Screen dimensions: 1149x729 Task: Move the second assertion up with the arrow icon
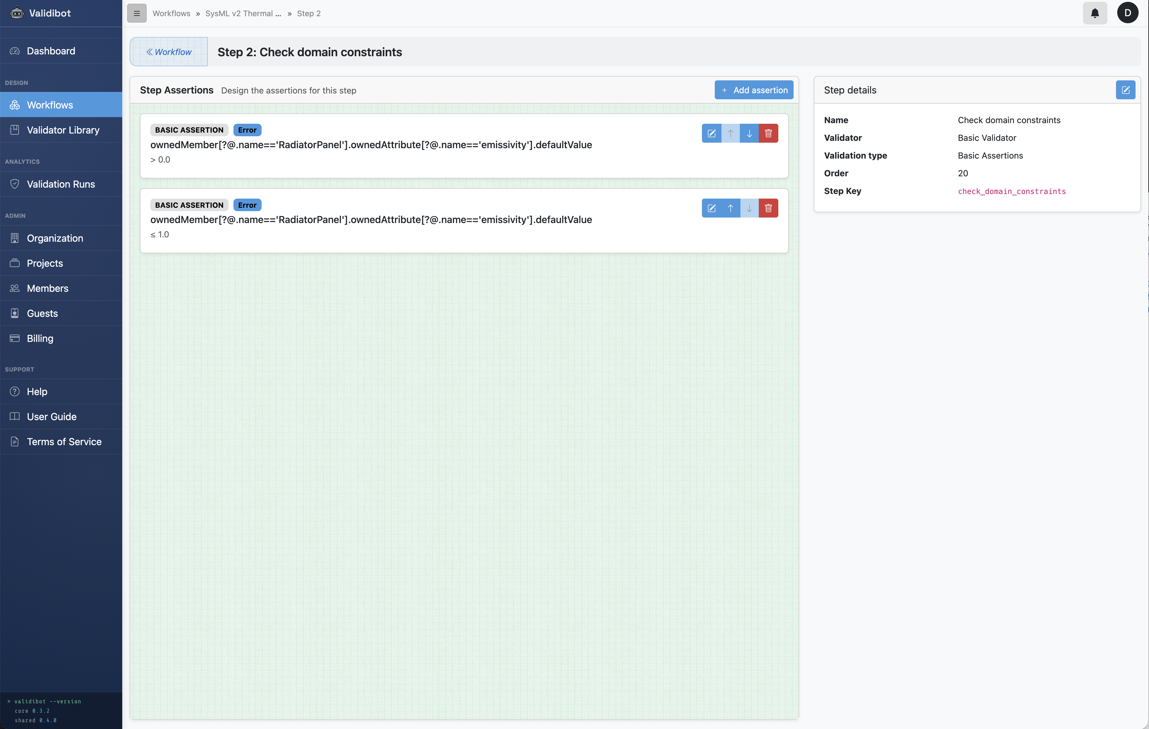pos(730,208)
